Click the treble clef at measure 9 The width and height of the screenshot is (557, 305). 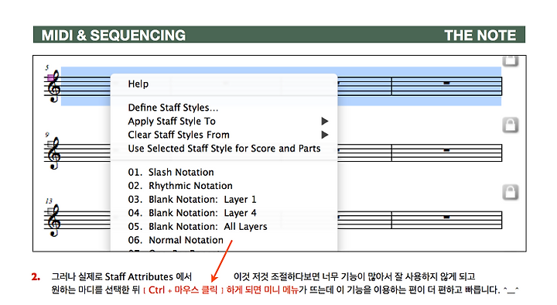[x=54, y=153]
